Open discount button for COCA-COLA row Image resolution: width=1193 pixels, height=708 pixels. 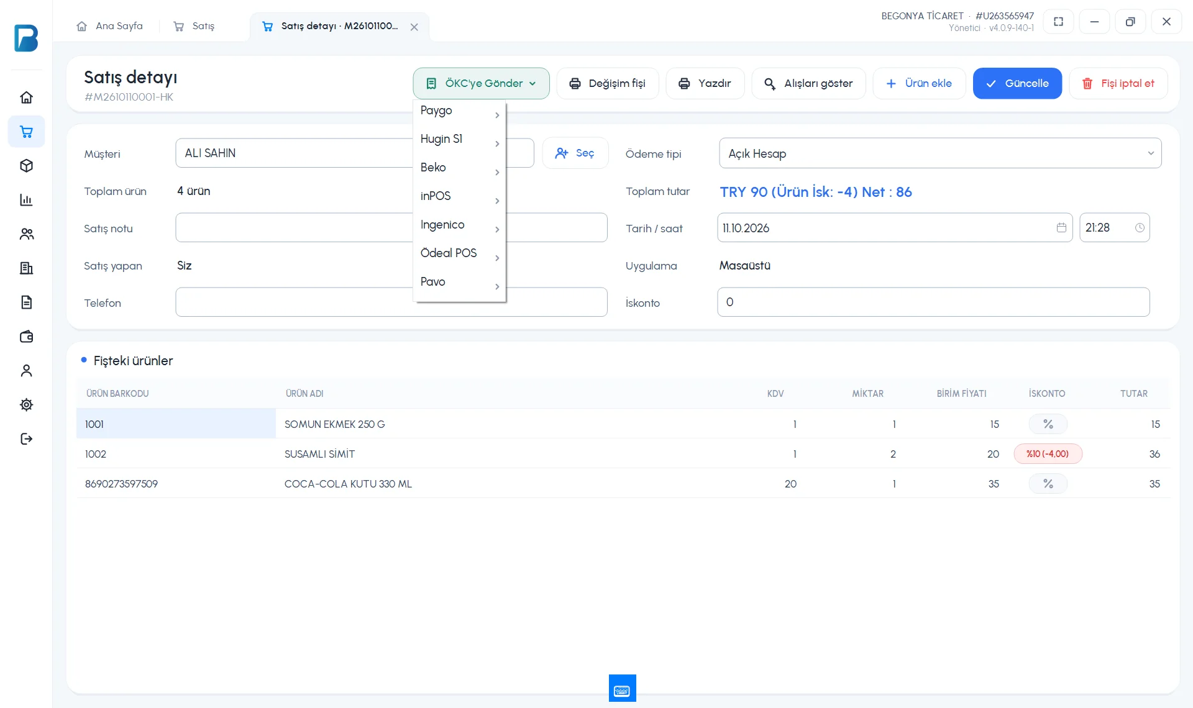coord(1048,484)
